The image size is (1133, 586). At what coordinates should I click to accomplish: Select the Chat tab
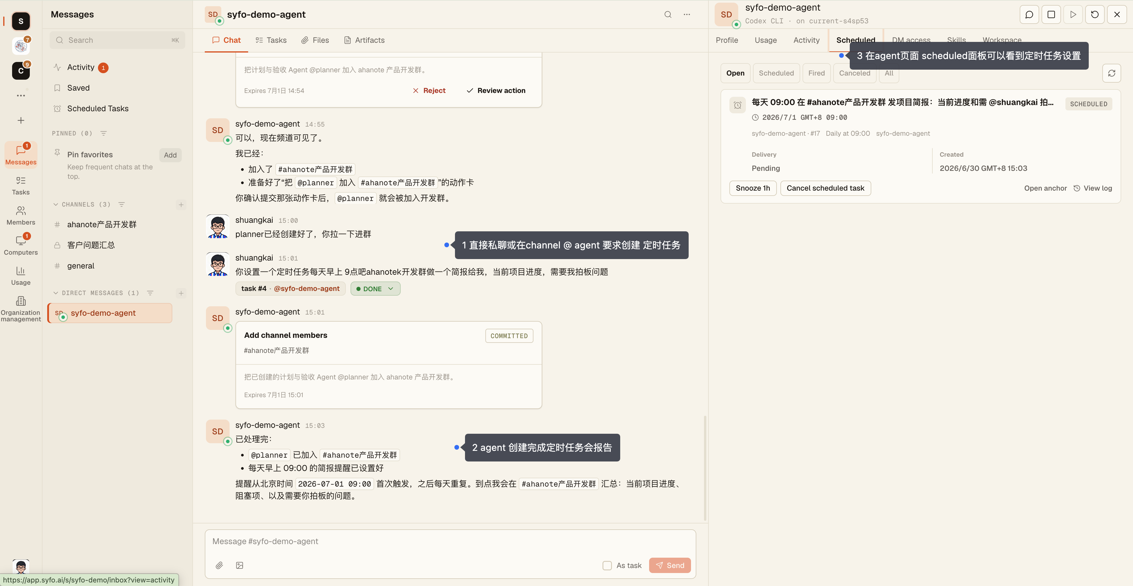click(227, 40)
